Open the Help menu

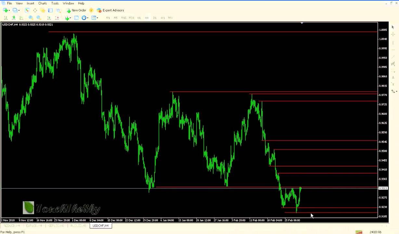[81, 3]
